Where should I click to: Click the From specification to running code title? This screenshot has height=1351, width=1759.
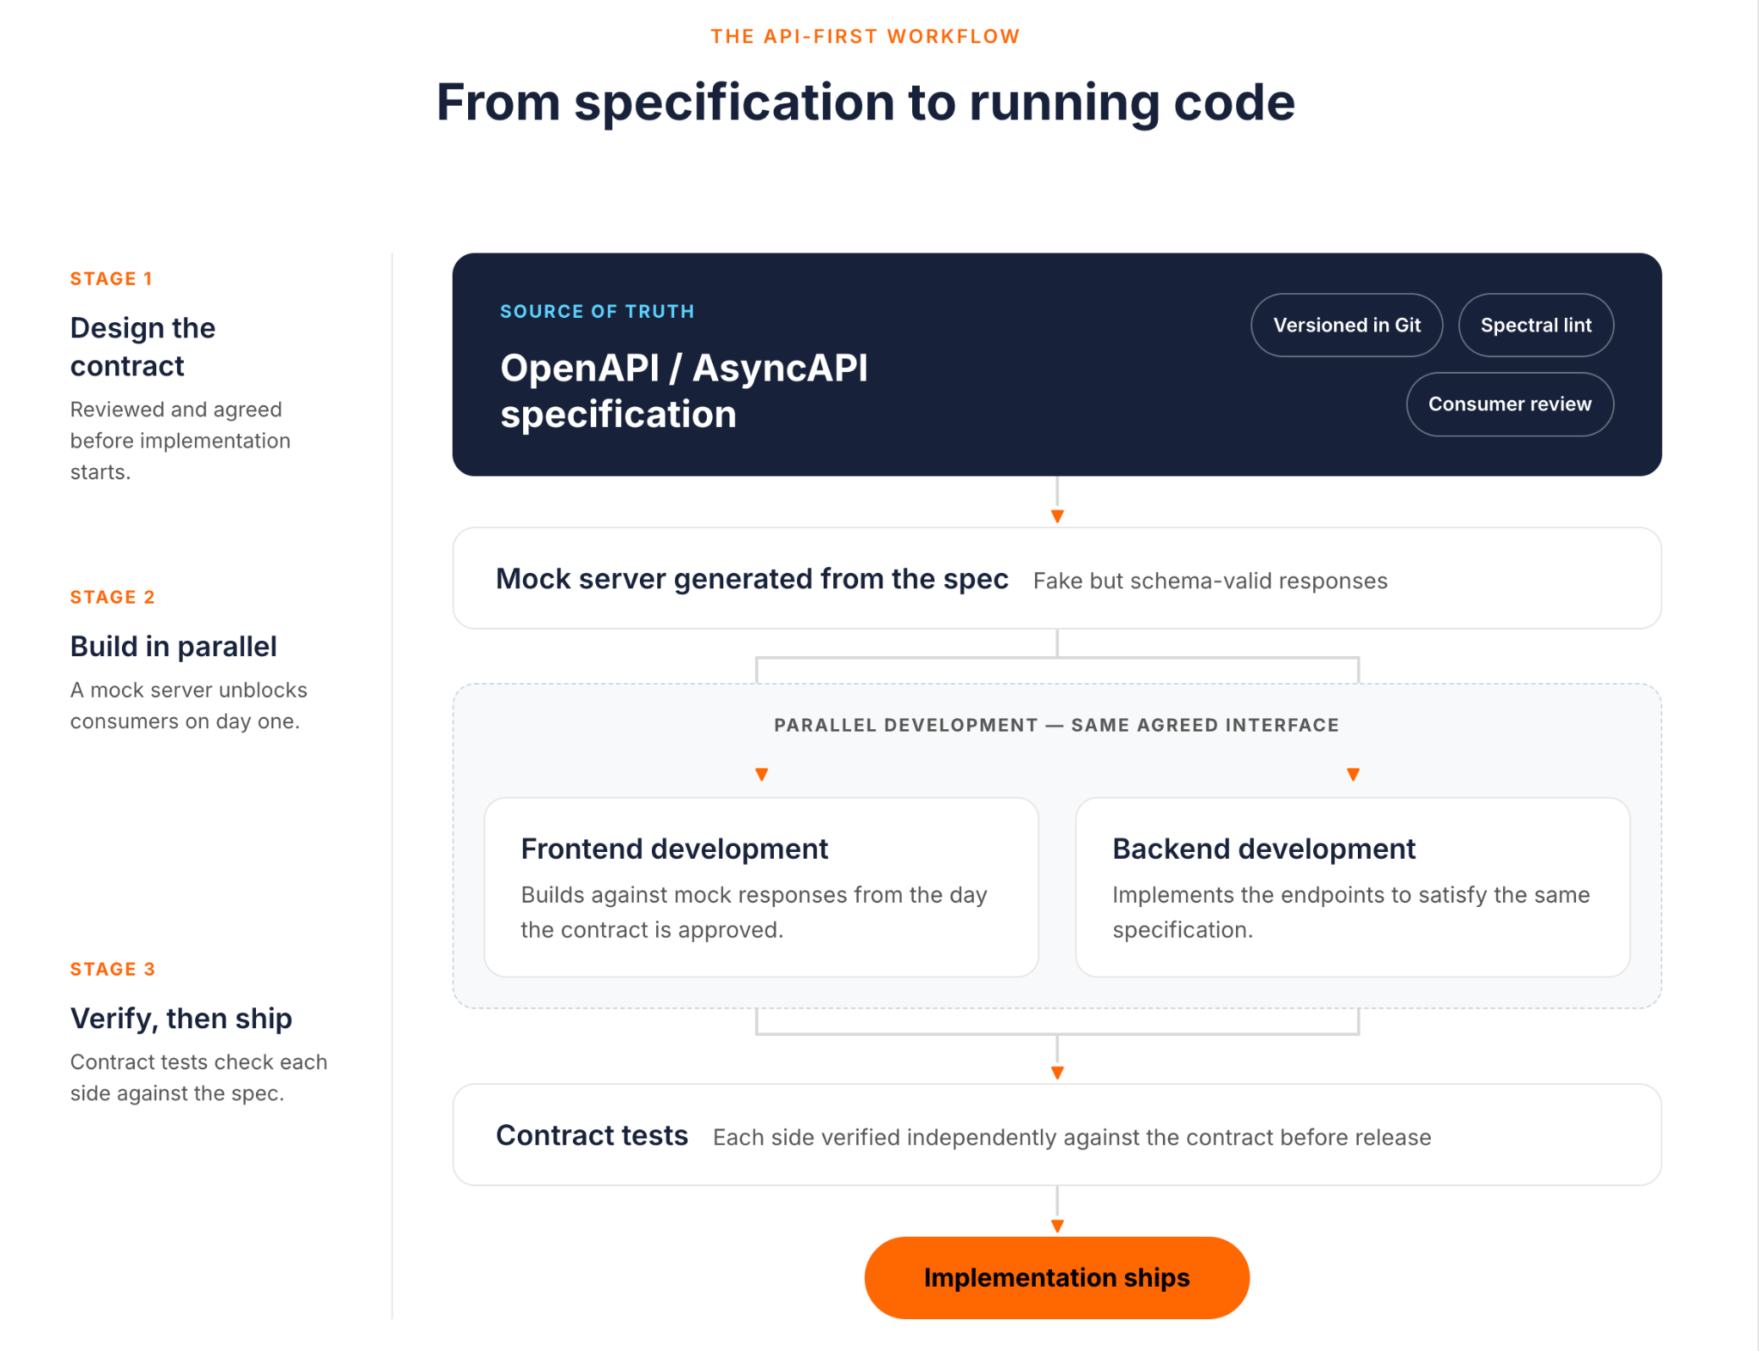[x=865, y=102]
